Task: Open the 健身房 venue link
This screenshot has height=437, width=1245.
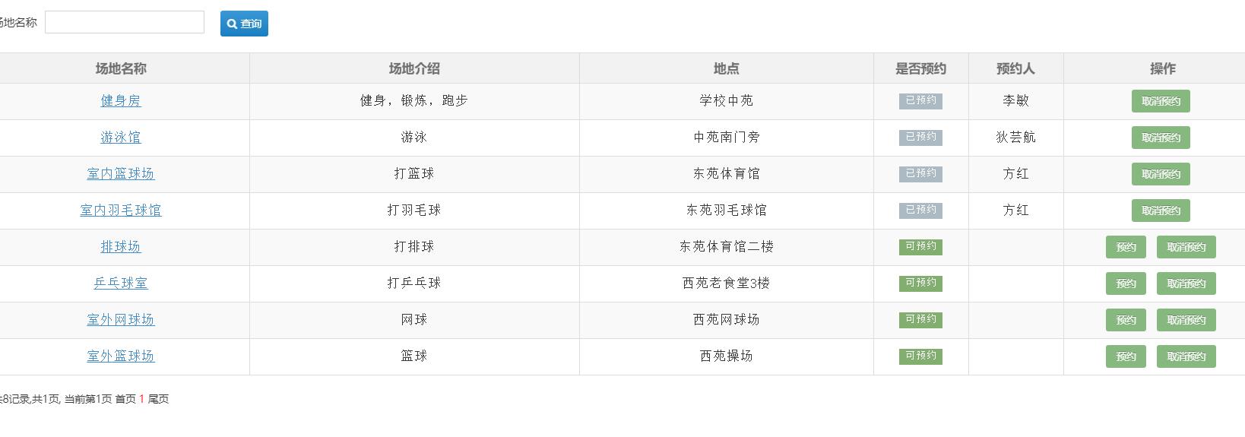Action: 121,100
